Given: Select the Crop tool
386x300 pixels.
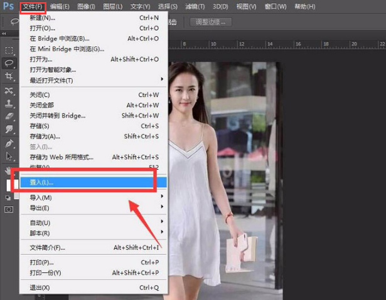Looking at the screenshot, I should 9,76.
